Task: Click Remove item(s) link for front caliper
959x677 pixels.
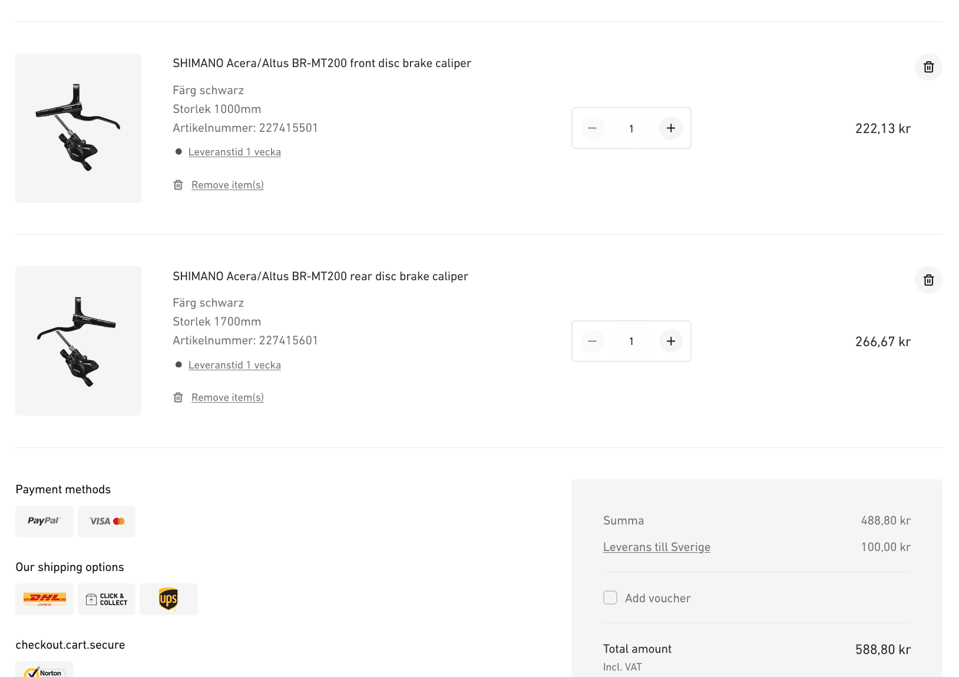Action: click(x=227, y=185)
